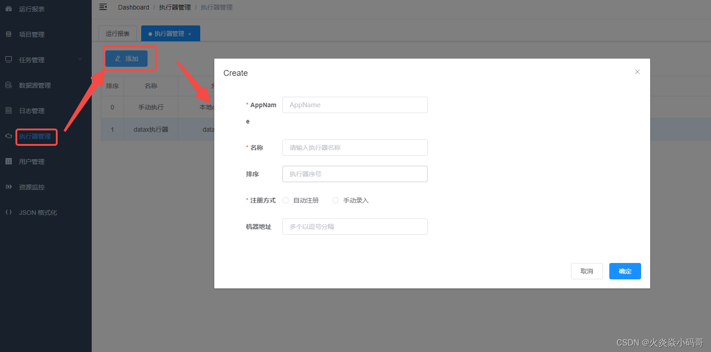Click the first 执行器管理 breadcrumb after Dashboard
Image resolution: width=711 pixels, height=352 pixels.
point(175,7)
